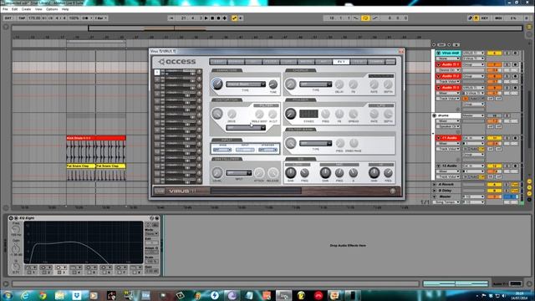
Task: Toggle the metronome button in top bar
Action: [x=86, y=18]
